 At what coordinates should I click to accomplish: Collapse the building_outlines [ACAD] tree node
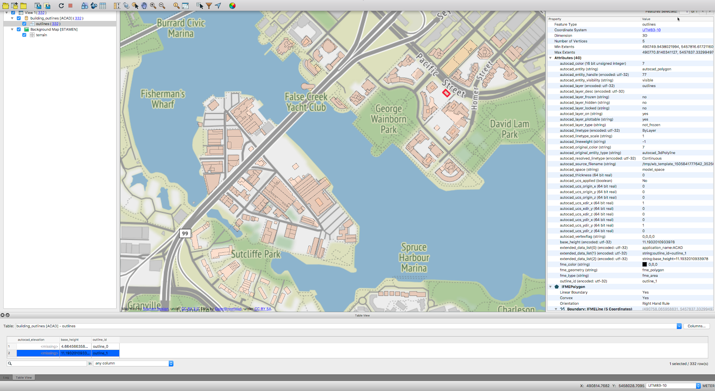12,18
